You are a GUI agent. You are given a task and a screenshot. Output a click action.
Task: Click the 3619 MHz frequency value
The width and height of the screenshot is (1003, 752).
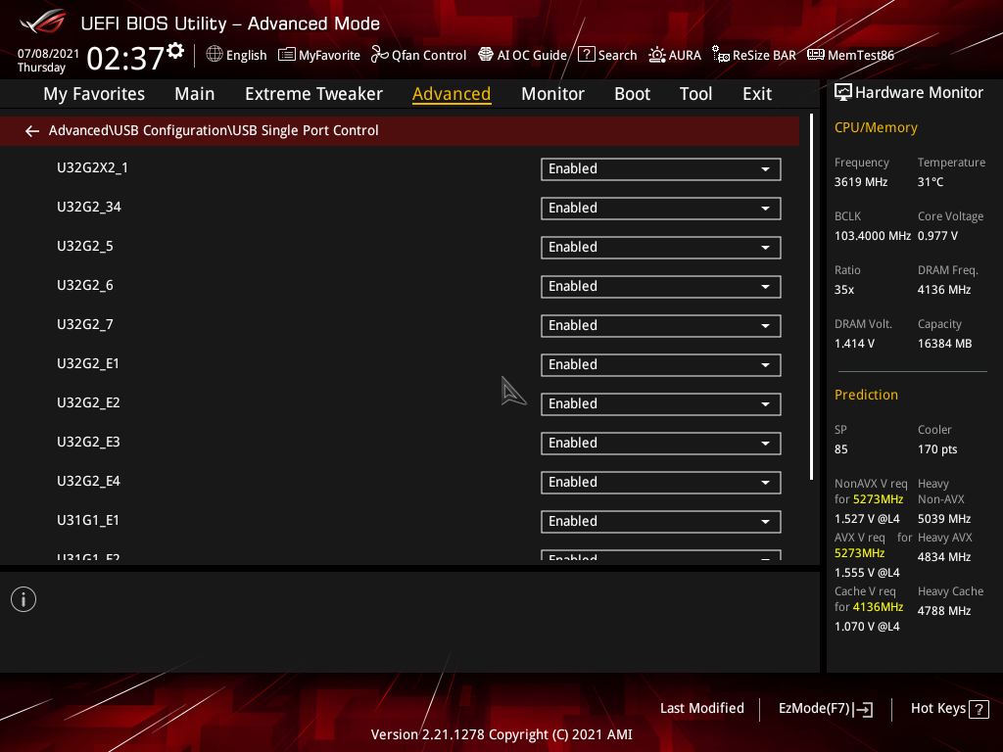[860, 182]
